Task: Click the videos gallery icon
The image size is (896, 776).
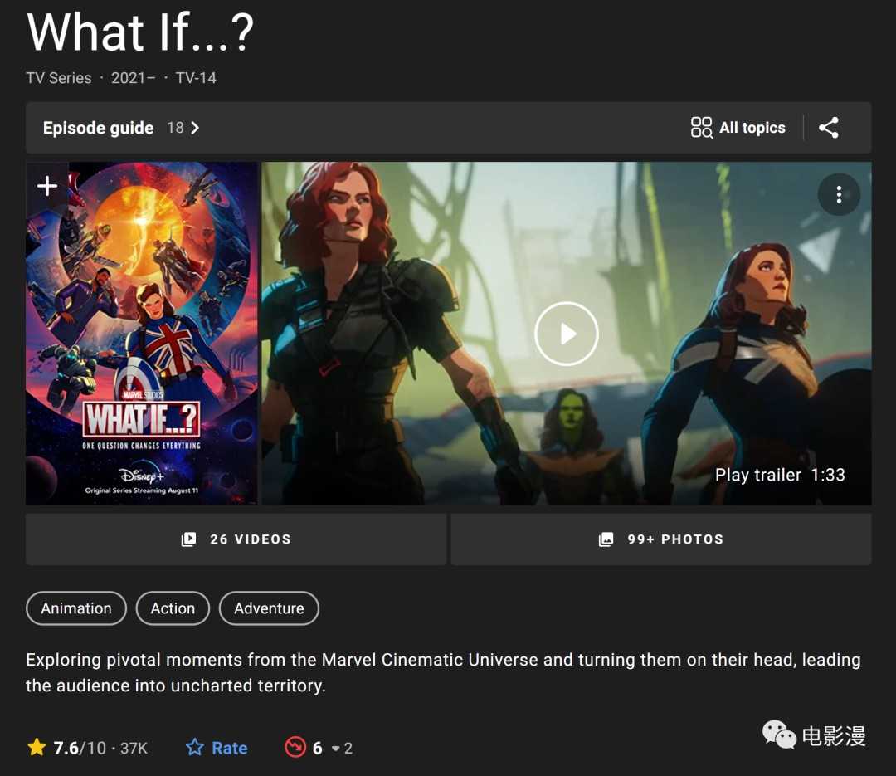Action: [x=188, y=539]
